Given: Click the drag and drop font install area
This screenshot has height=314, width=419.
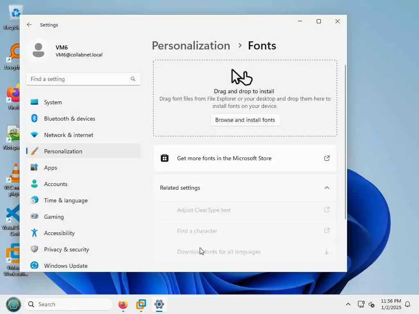Looking at the screenshot, I should tap(245, 98).
